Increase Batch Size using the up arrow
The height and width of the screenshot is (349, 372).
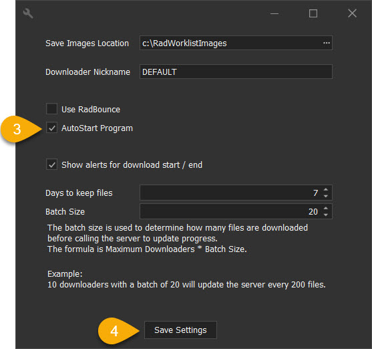[326, 208]
